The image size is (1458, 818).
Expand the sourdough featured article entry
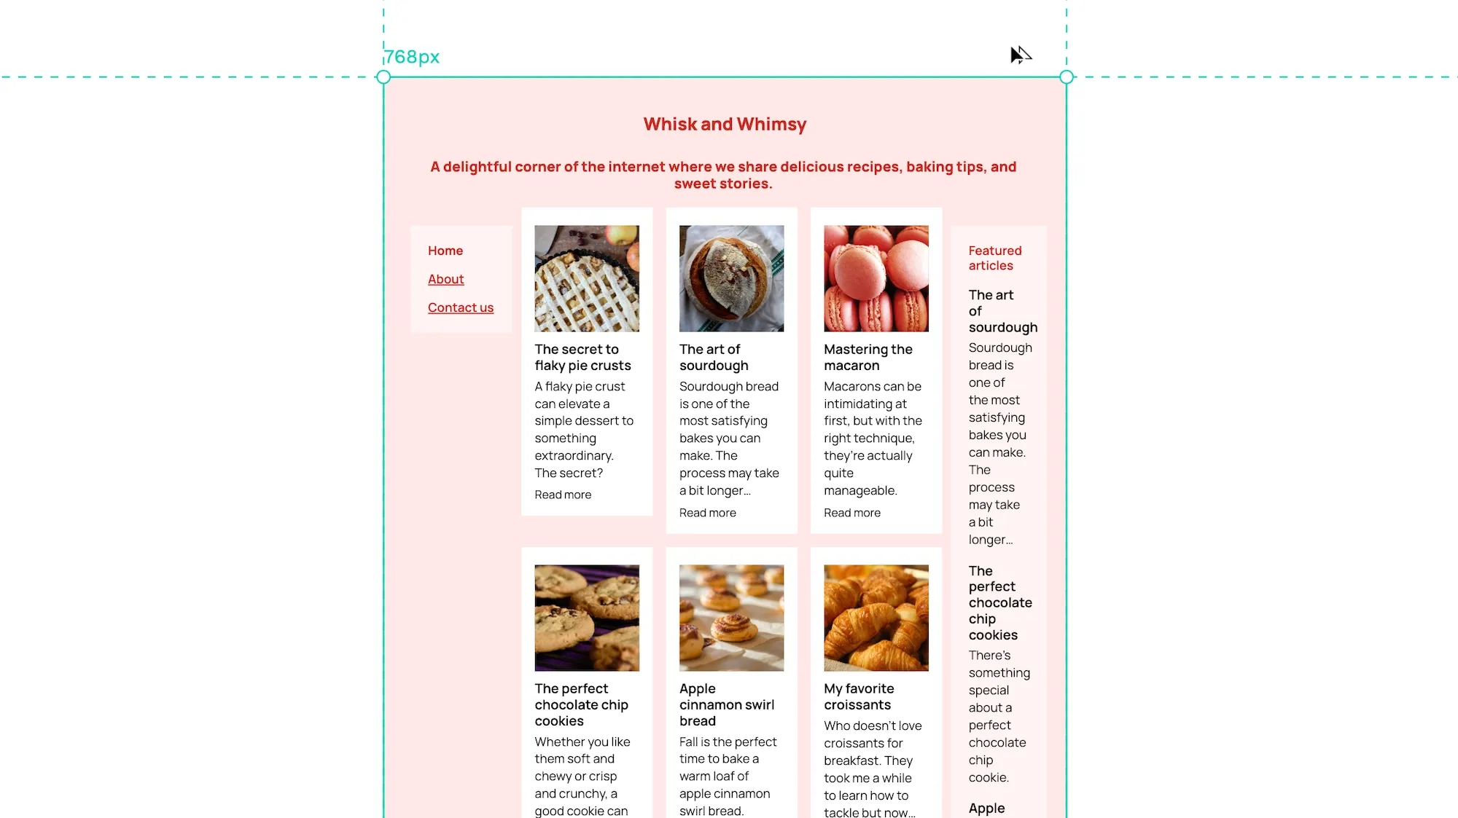click(x=1002, y=311)
